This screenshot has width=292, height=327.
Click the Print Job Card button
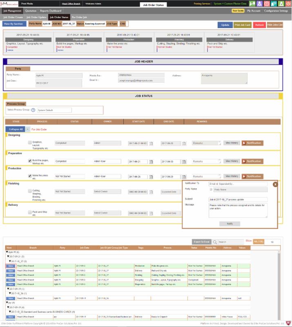point(243,25)
